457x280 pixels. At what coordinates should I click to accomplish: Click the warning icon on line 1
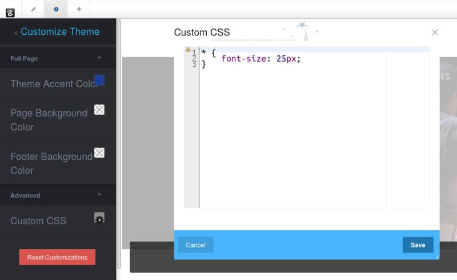coord(188,50)
